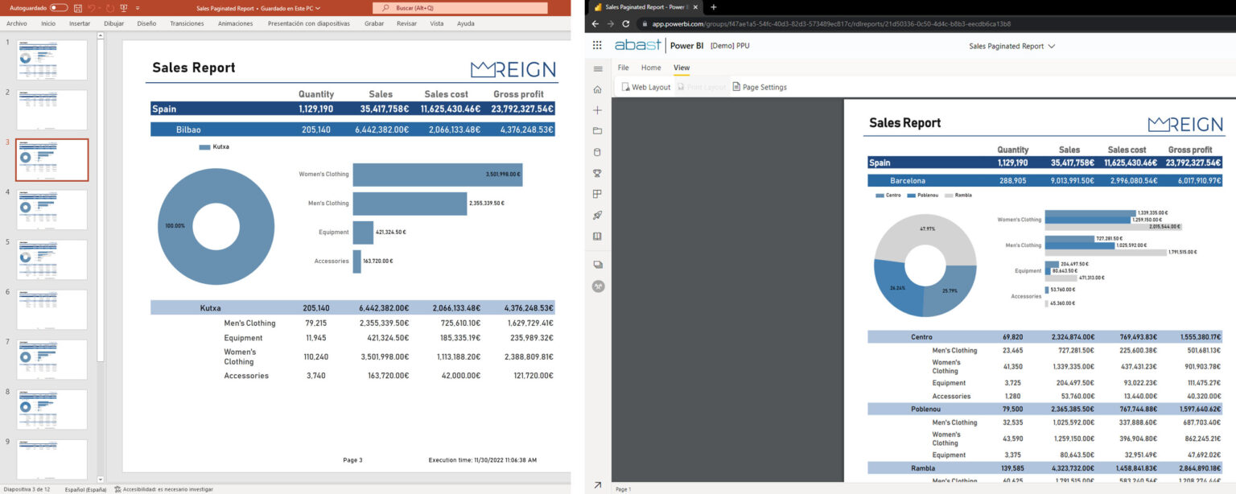Open the quick access toolbar customize dropdown
This screenshot has height=494, width=1236.
pos(138,8)
